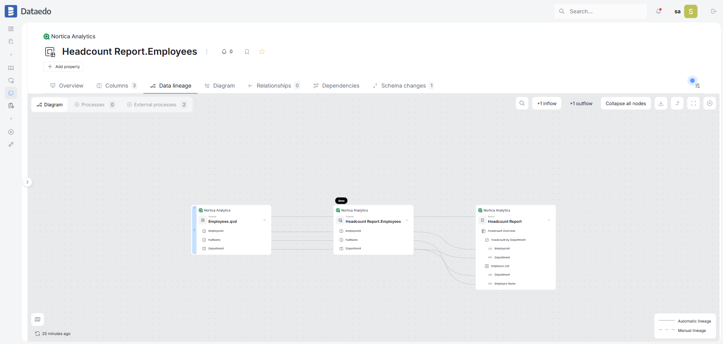The image size is (723, 344).
Task: Click the share/export arrow icon
Action: pos(677,103)
